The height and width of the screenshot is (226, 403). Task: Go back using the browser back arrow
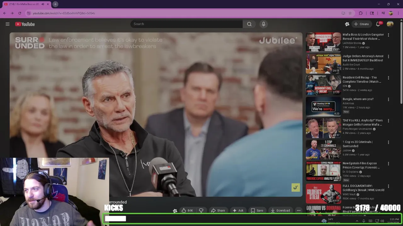[4, 13]
